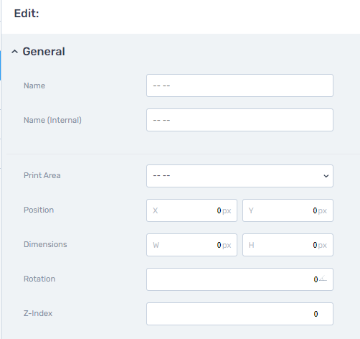Click the Dimensions label
360x339 pixels.
(45, 244)
